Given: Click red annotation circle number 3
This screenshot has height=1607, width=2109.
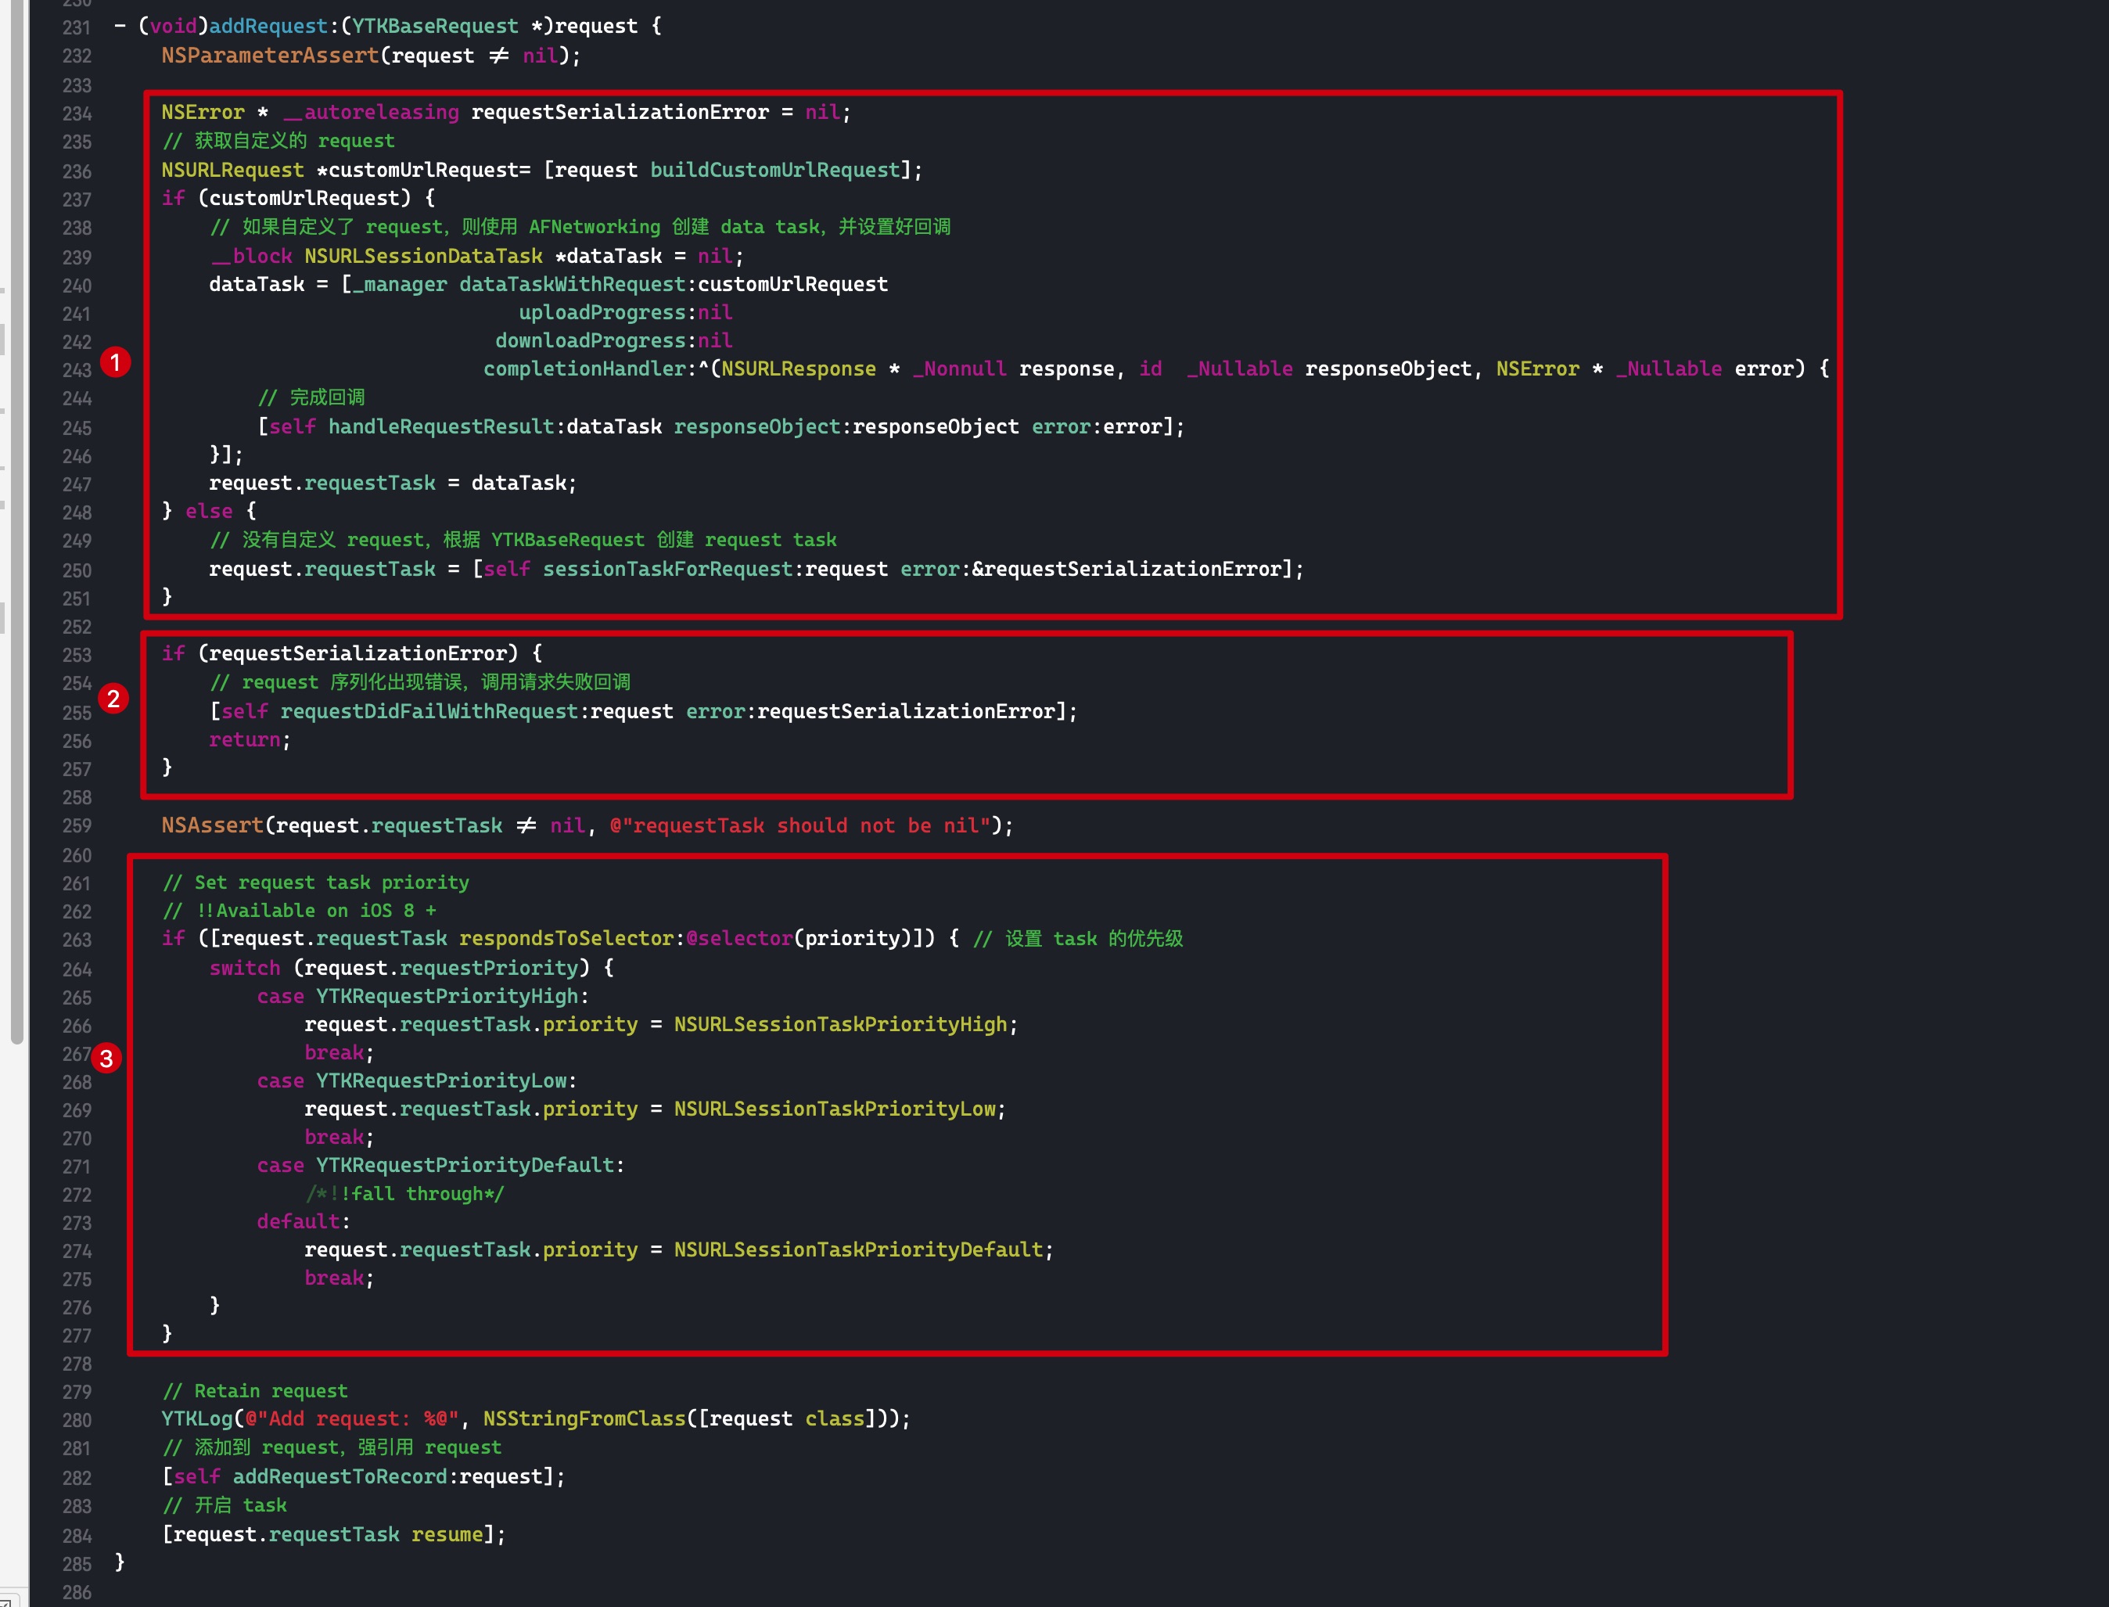Looking at the screenshot, I should click(106, 1058).
